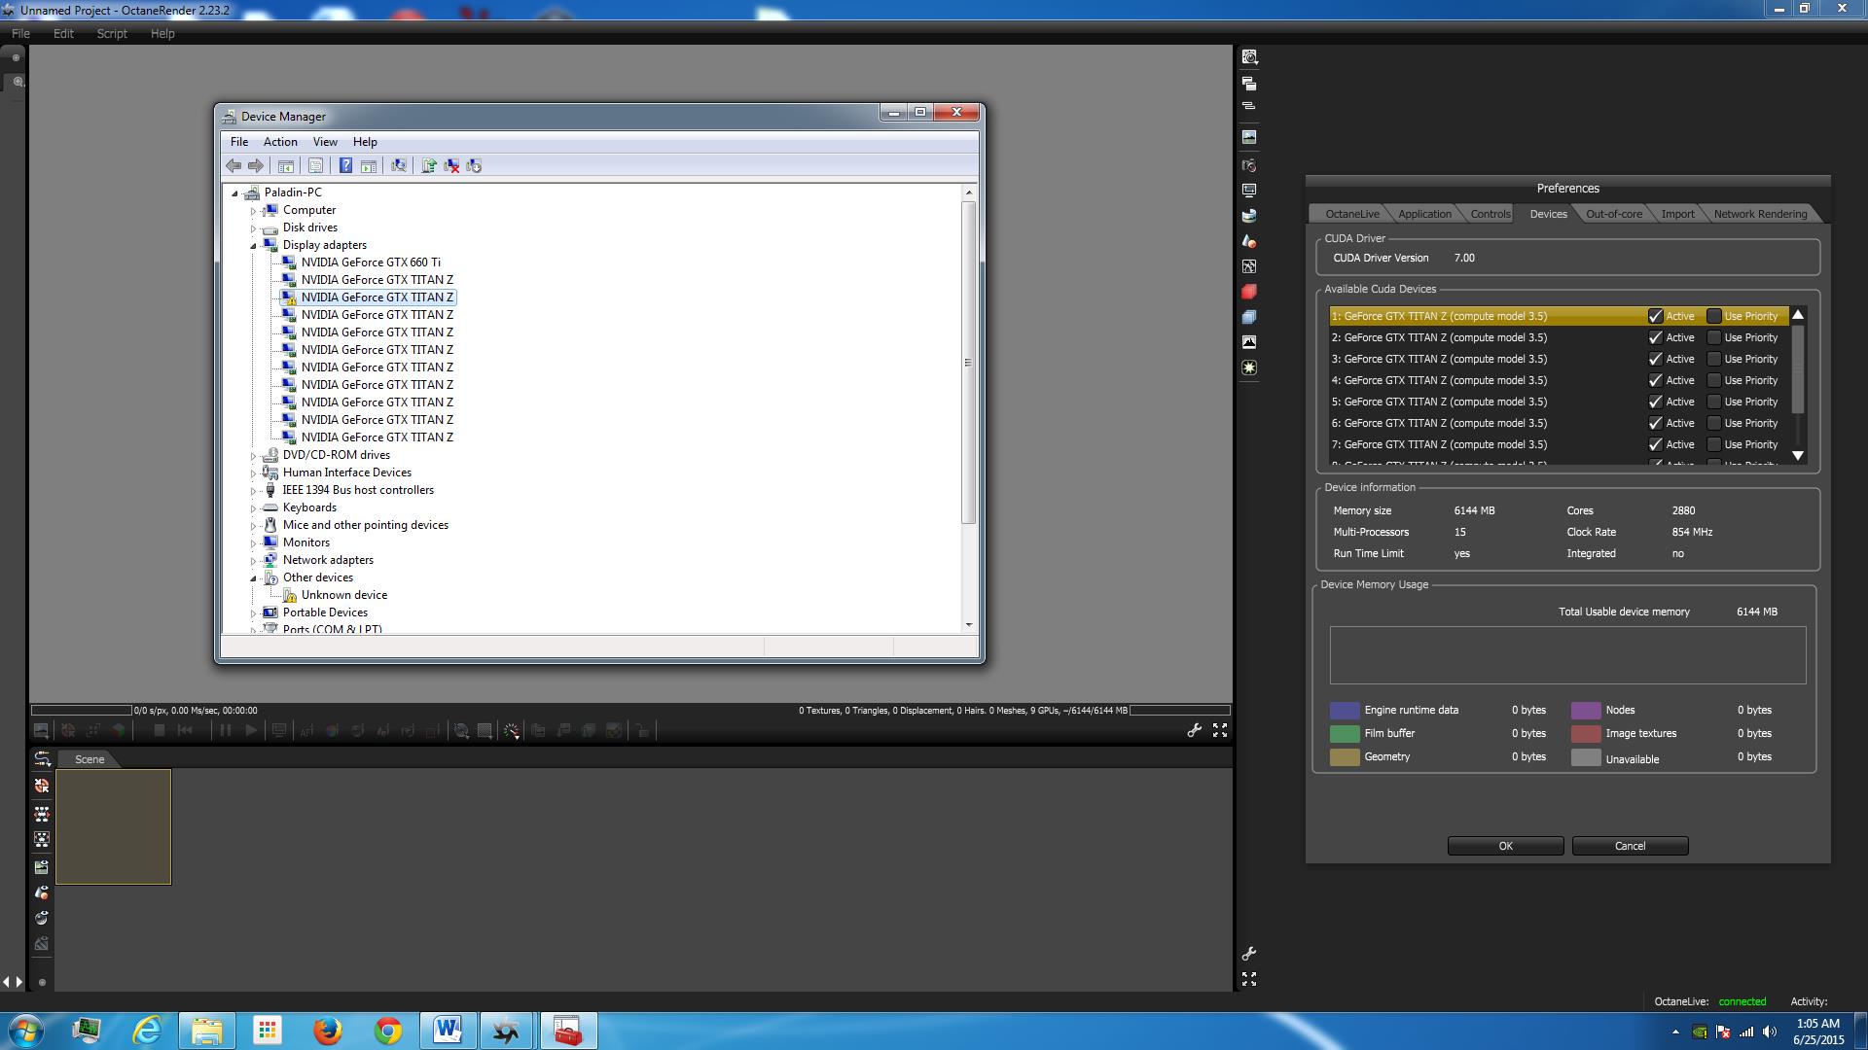Click the Update Driver Software toolbar icon
The height and width of the screenshot is (1050, 1868).
click(x=429, y=166)
